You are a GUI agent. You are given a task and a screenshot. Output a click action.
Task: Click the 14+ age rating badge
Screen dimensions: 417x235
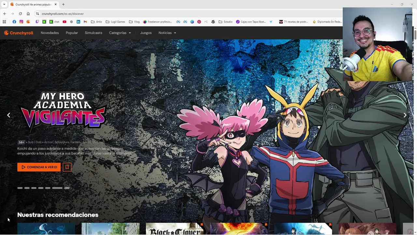click(x=21, y=142)
